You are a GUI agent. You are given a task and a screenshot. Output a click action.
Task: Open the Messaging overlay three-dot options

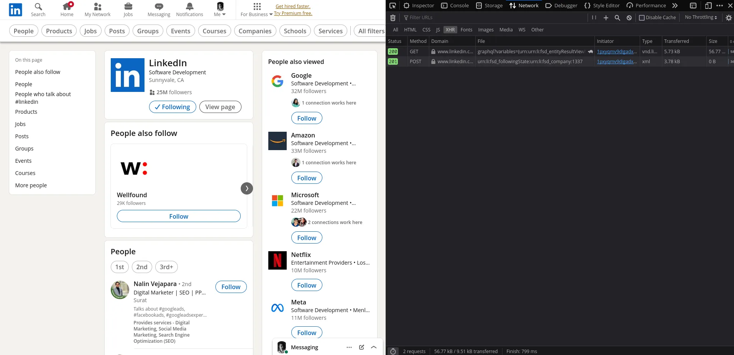(x=349, y=347)
